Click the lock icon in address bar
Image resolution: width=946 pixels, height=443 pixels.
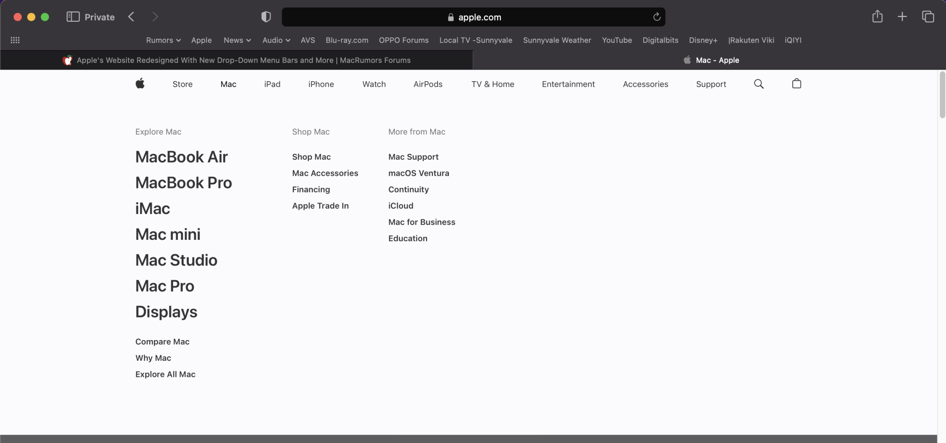click(x=451, y=17)
